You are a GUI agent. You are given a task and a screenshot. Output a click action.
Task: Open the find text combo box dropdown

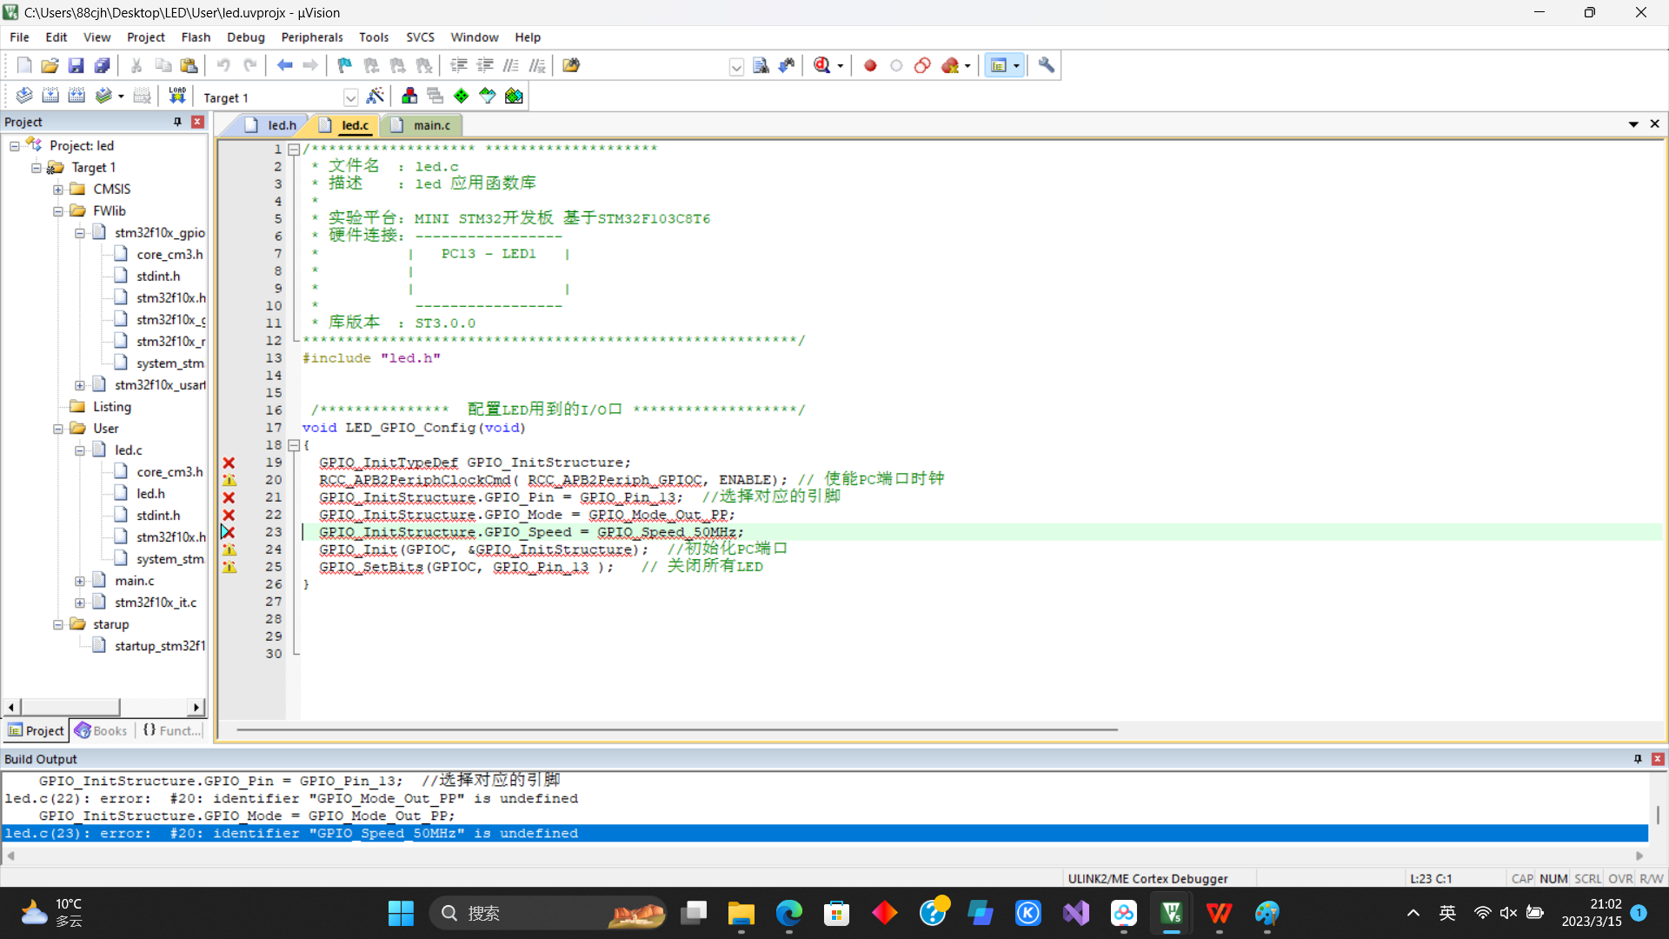tap(736, 67)
